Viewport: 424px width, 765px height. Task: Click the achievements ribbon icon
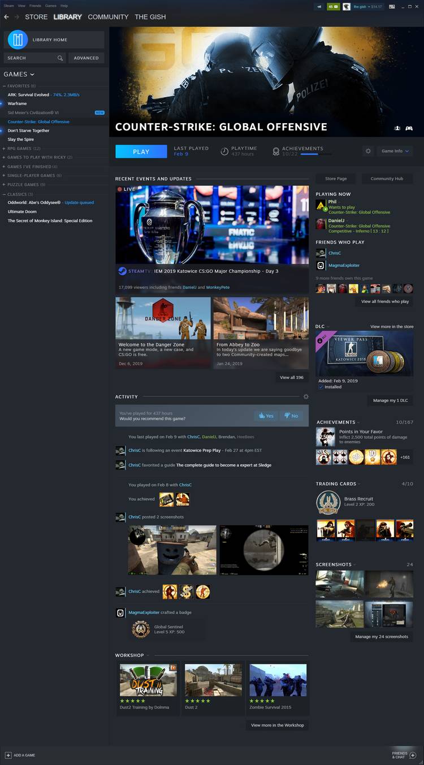tap(276, 151)
